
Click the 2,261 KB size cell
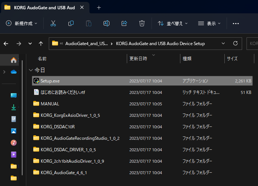point(243,81)
